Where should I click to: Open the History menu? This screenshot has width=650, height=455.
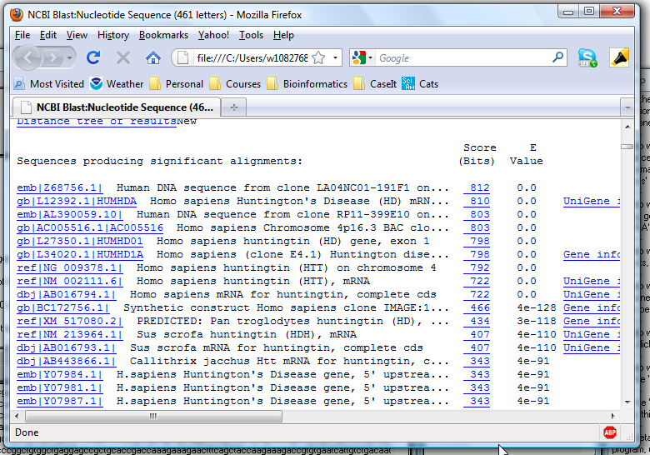tap(113, 35)
